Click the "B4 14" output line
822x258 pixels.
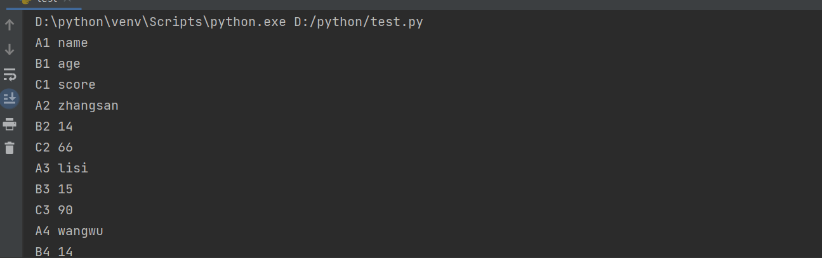click(54, 252)
